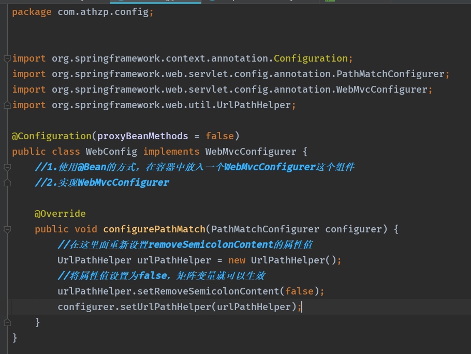The width and height of the screenshot is (471, 354).
Task: Click the Configuration import class name
Action: (311, 58)
